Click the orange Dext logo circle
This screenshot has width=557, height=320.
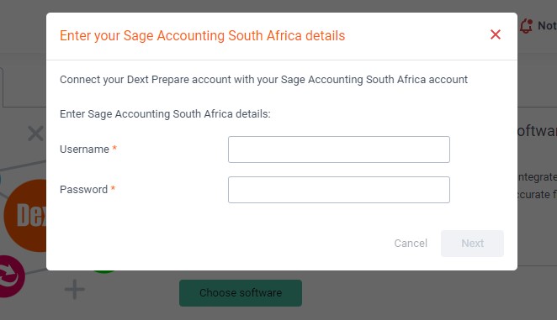click(25, 216)
